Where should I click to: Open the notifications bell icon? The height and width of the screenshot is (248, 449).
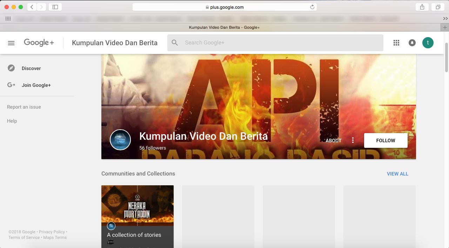(x=412, y=43)
